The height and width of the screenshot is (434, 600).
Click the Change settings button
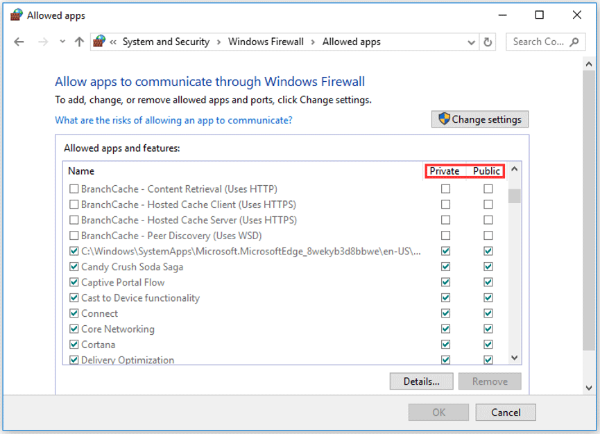click(x=480, y=119)
